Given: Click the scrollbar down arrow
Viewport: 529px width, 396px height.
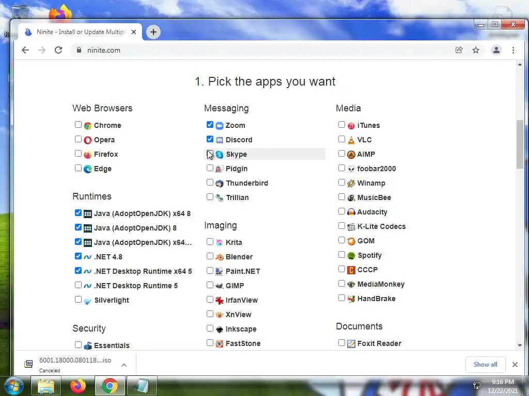Looking at the screenshot, I should pyautogui.click(x=520, y=345).
